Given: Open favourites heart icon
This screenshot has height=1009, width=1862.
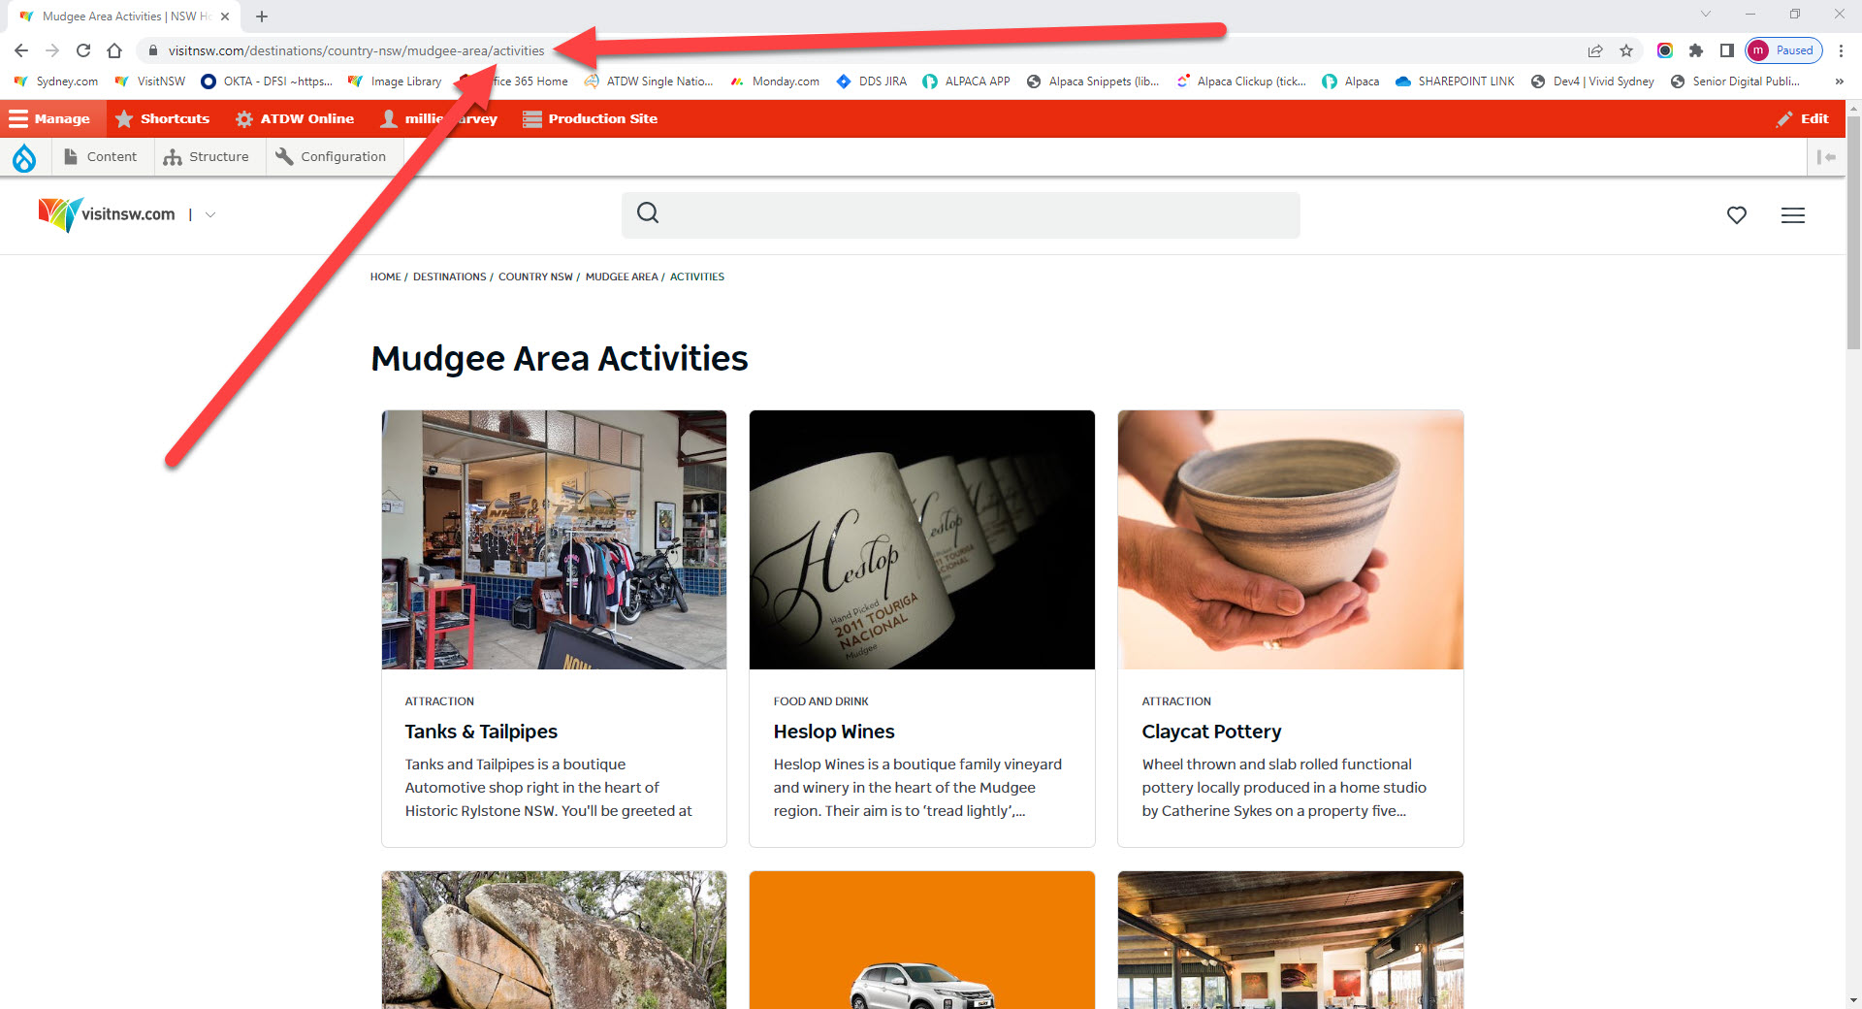Looking at the screenshot, I should 1737,215.
